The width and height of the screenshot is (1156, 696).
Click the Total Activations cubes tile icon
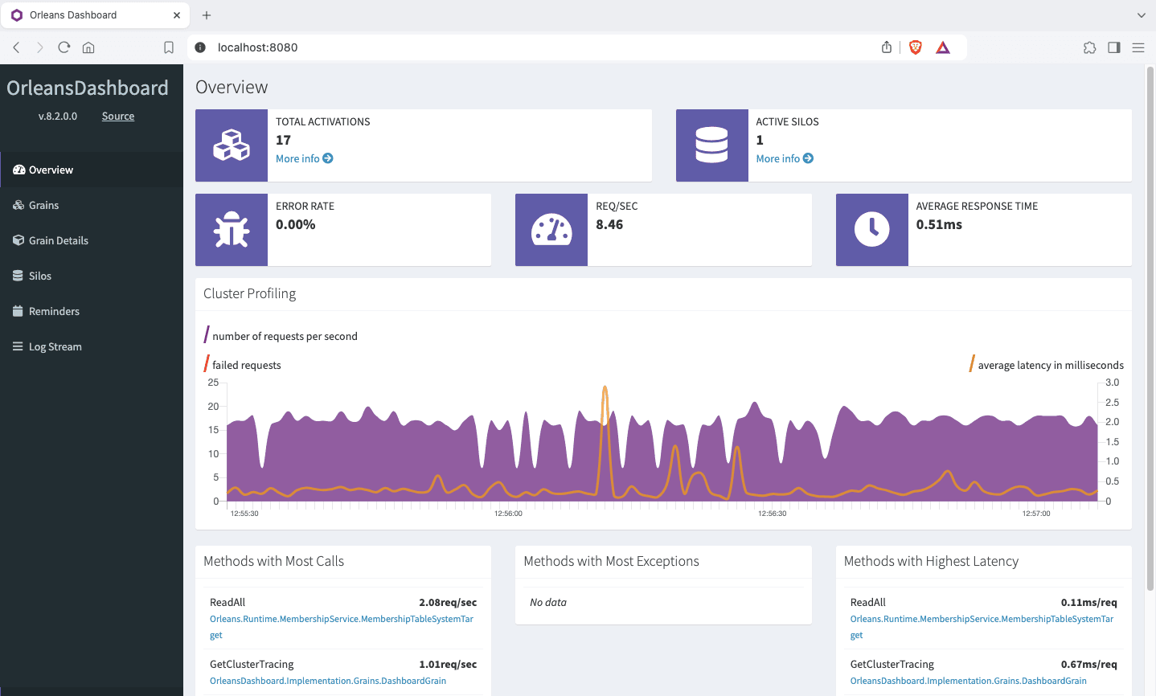pyautogui.click(x=232, y=145)
